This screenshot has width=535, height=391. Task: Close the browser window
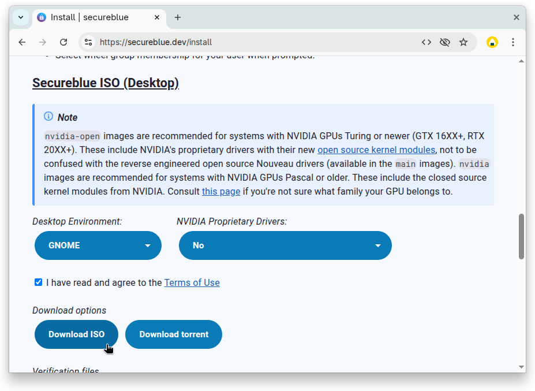[x=516, y=17]
